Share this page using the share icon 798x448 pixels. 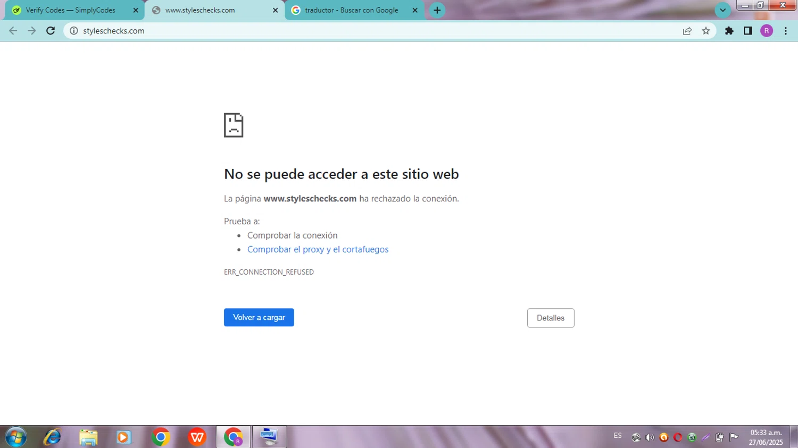[x=687, y=31]
